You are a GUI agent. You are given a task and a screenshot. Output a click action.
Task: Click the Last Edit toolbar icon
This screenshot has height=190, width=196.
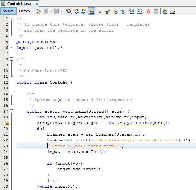(x=38, y=11)
